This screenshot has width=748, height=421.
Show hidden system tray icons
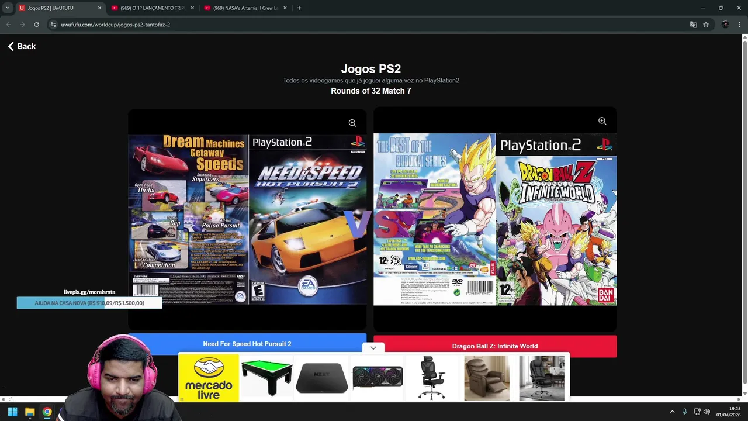pos(672,412)
